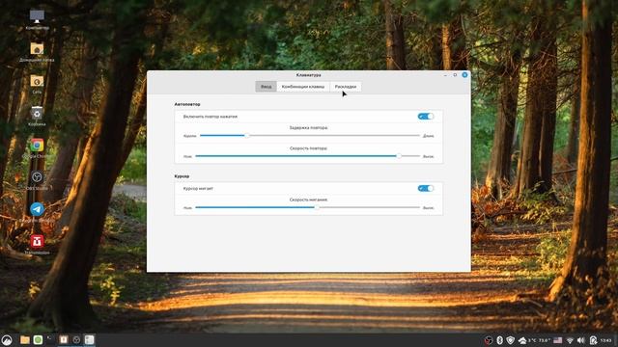Image resolution: width=618 pixels, height=347 pixels.
Task: Switch to the Раскладки tab
Action: pos(346,87)
